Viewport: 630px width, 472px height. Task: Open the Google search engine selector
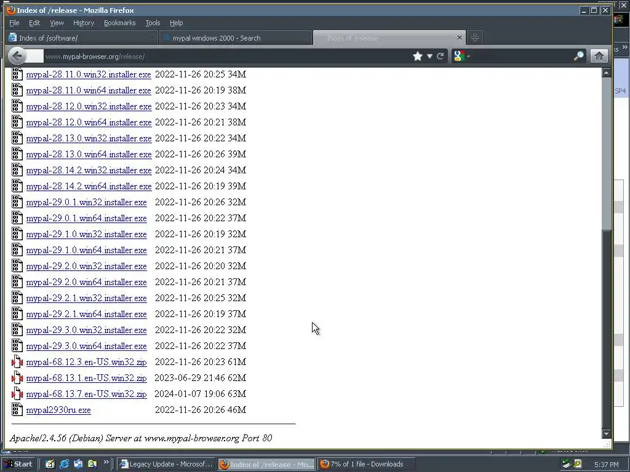tap(461, 56)
